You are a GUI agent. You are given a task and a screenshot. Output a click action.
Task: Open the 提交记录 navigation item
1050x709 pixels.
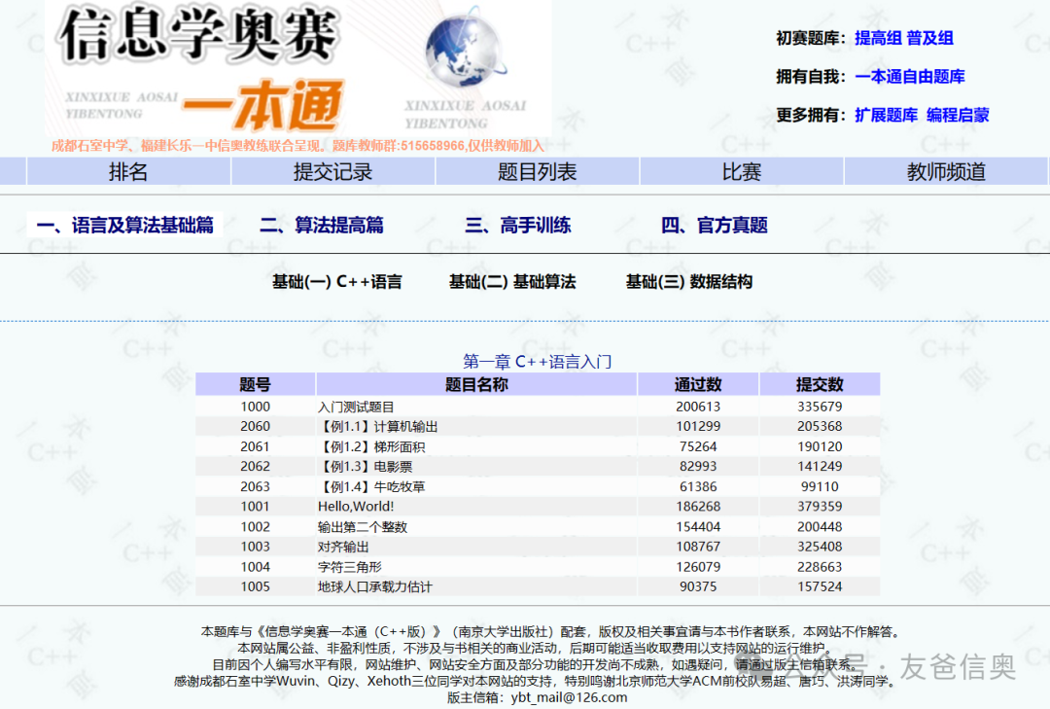tap(332, 171)
